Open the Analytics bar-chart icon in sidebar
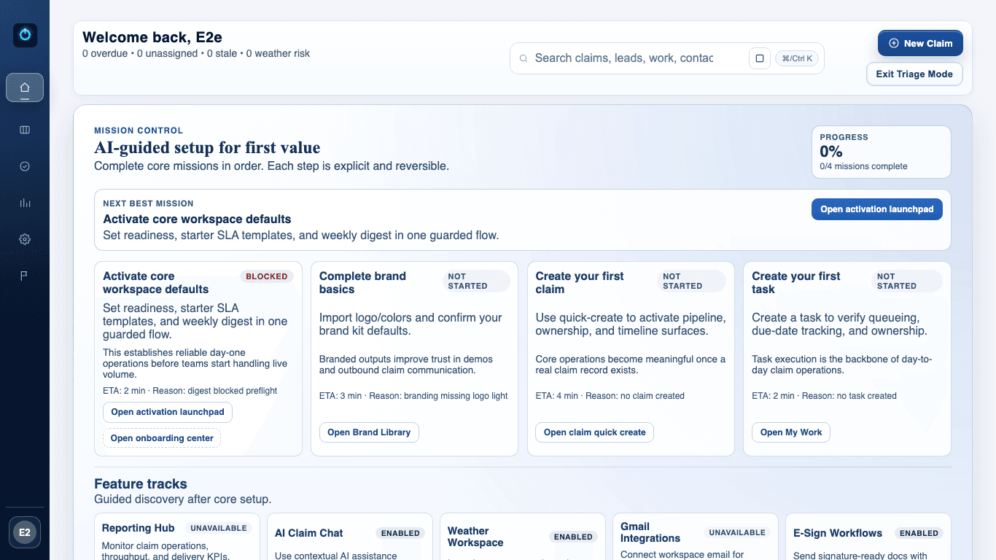Screen dimensions: 996x560 25,203
